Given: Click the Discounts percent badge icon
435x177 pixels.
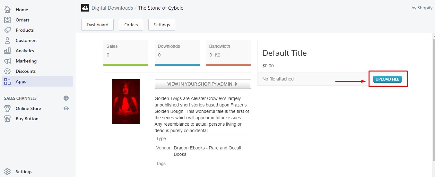Looking at the screenshot, I should (7, 71).
